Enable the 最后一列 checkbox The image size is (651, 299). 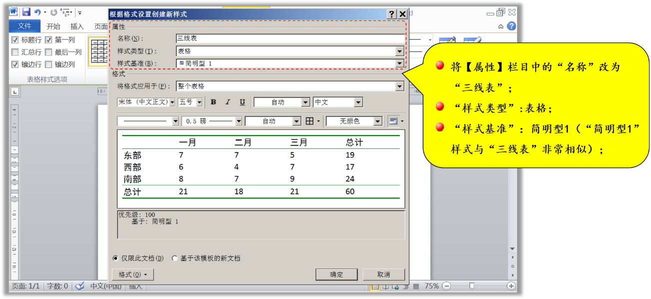[x=48, y=52]
